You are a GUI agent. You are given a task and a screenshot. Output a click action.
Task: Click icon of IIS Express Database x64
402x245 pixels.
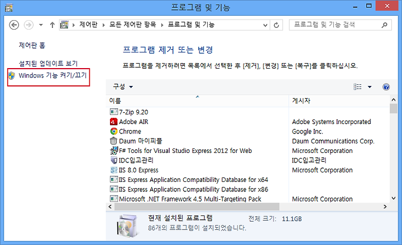(114, 179)
